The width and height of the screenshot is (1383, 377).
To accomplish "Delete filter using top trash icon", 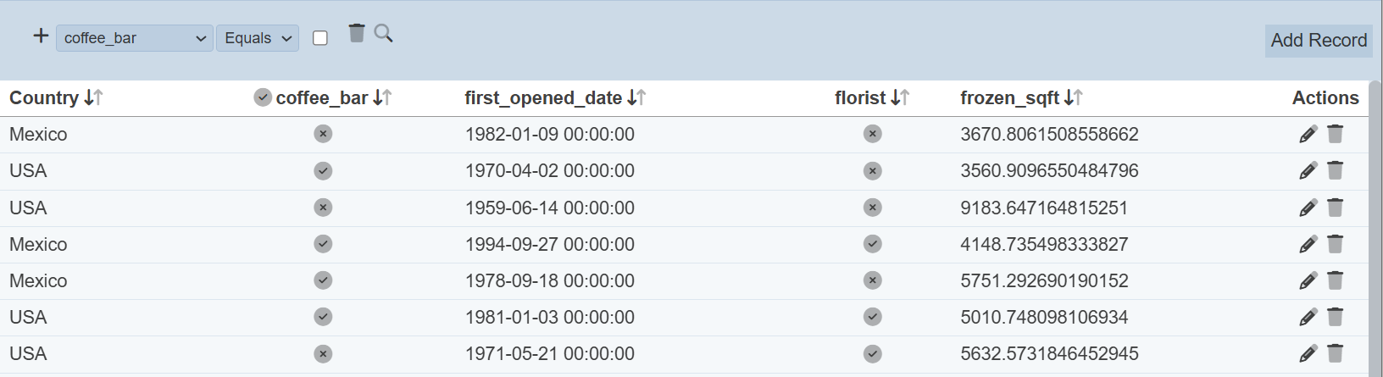I will [357, 33].
